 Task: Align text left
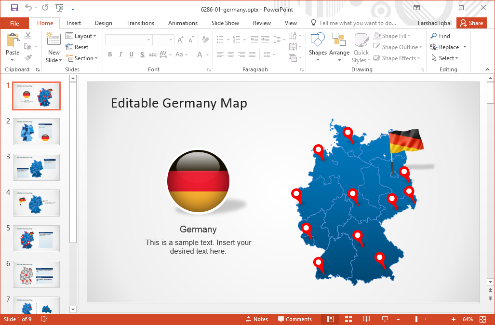(220, 54)
